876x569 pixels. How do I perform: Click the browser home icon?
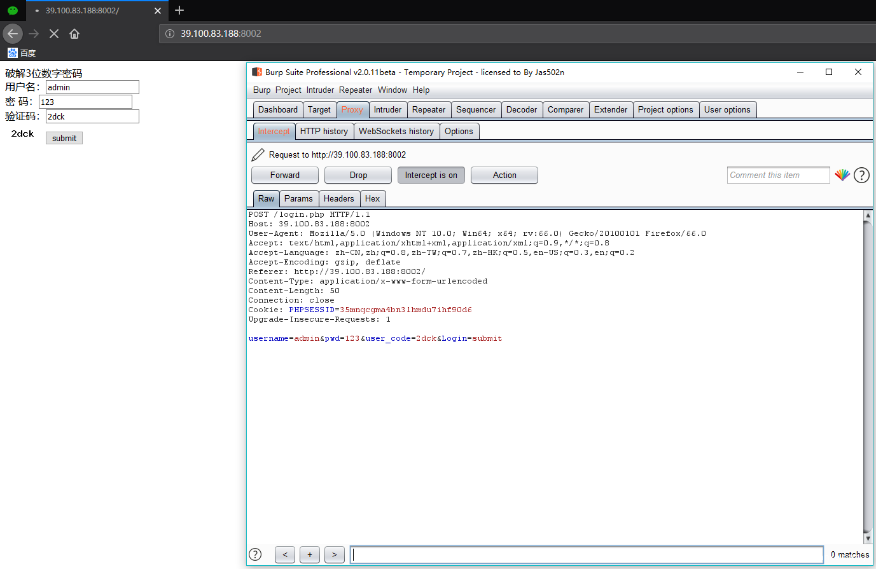(x=74, y=34)
